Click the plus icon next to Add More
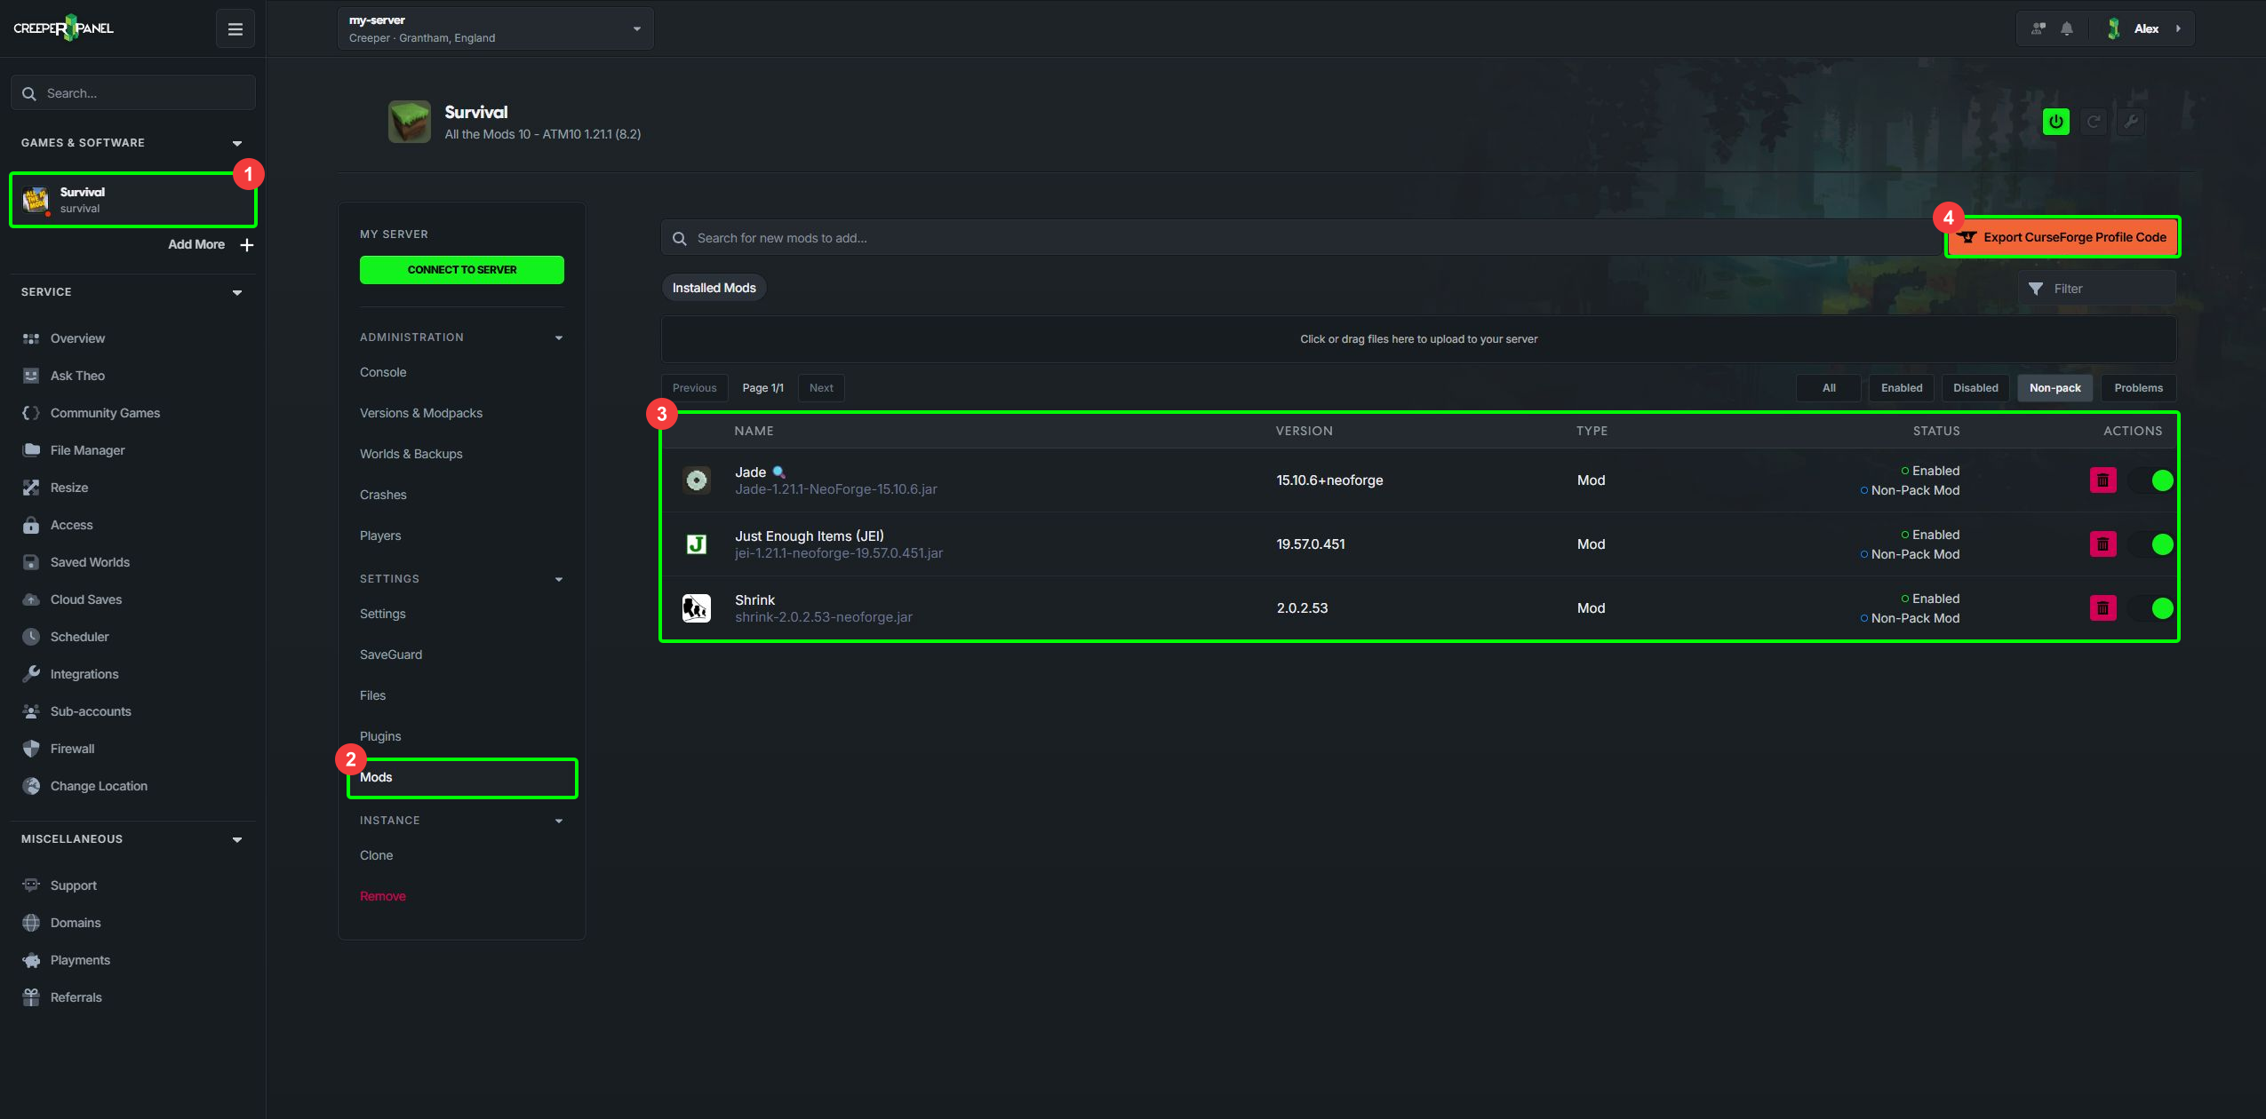Image resolution: width=2266 pixels, height=1119 pixels. [247, 245]
